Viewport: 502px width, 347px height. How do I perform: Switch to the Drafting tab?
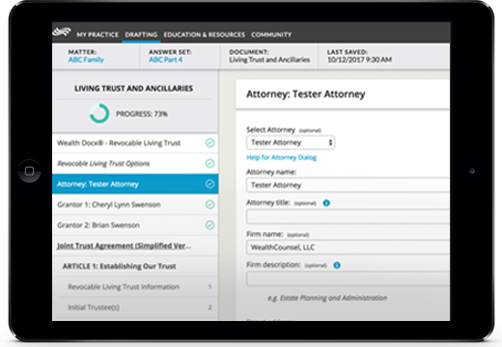click(141, 35)
